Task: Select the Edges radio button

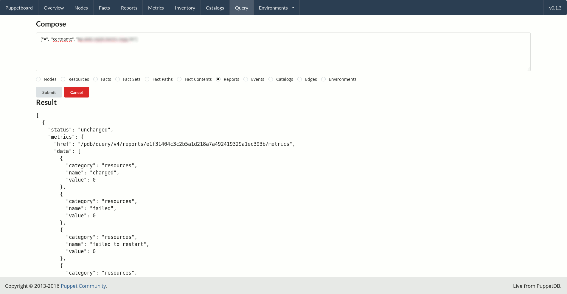Action: [x=300, y=79]
